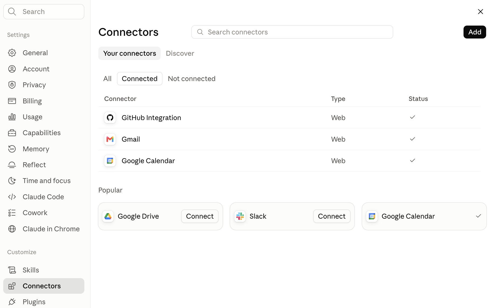Click Google Calendar icon in connector table
Image resolution: width=491 pixels, height=308 pixels.
pos(110,161)
